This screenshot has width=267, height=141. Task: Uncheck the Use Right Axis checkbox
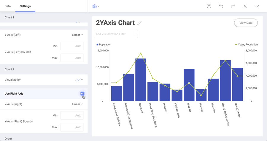point(82,93)
